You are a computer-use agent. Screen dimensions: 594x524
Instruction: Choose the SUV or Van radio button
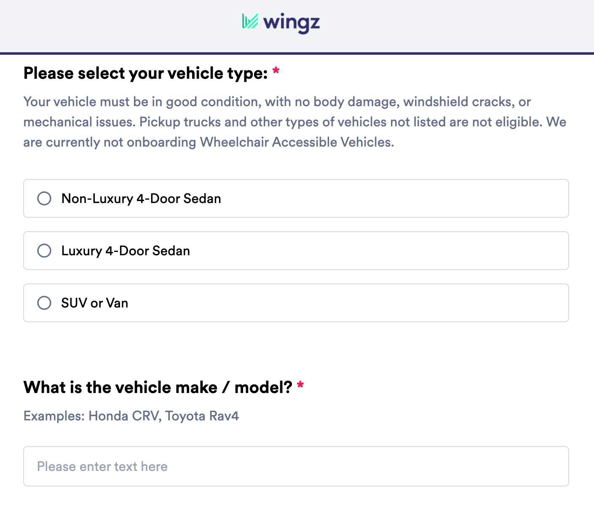tap(44, 303)
